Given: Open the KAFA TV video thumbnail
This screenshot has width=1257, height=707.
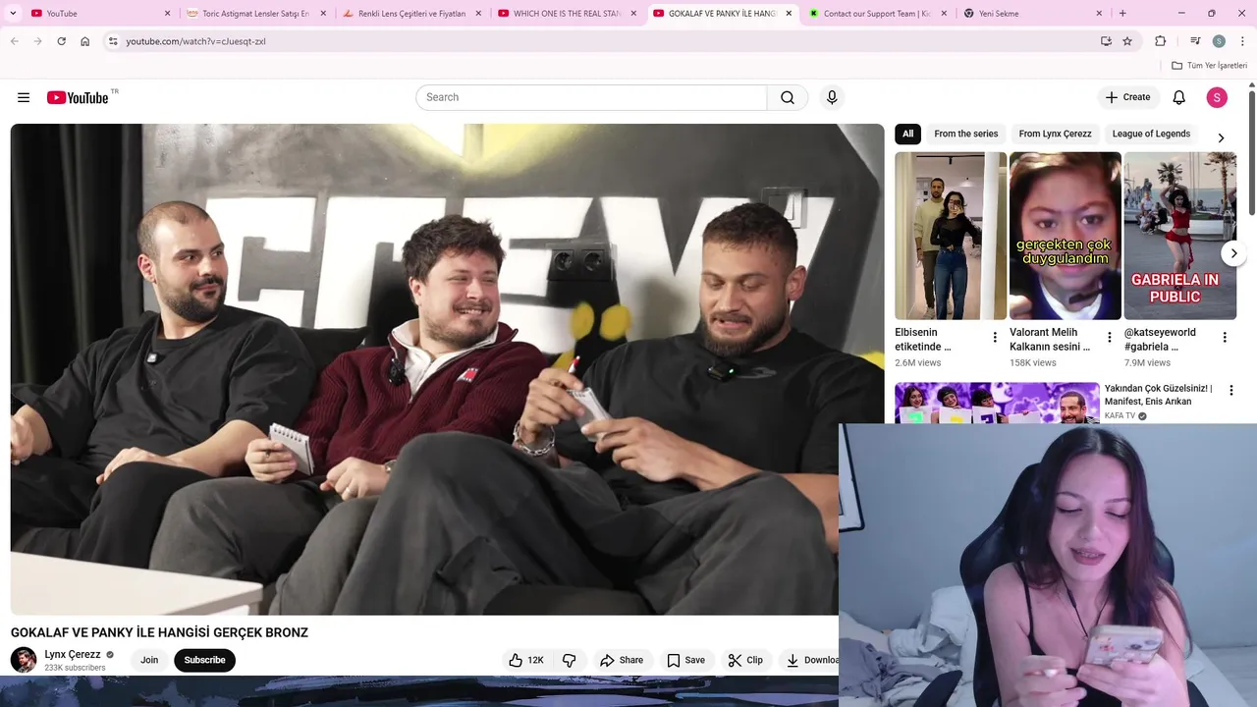Looking at the screenshot, I should point(997,403).
